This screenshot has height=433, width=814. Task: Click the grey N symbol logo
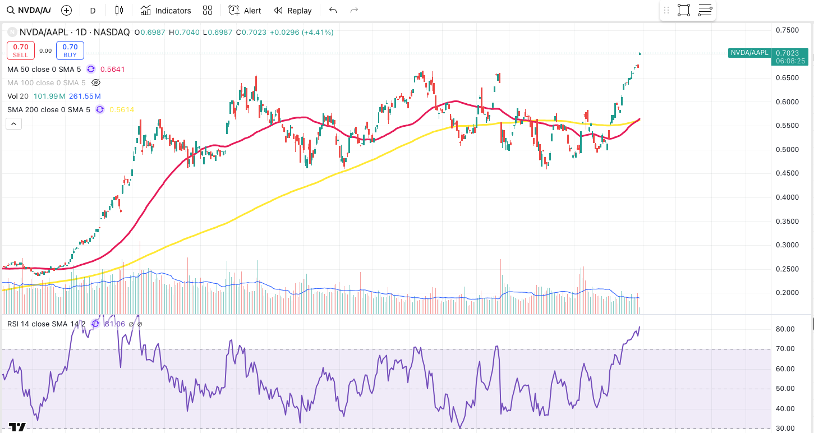(12, 33)
